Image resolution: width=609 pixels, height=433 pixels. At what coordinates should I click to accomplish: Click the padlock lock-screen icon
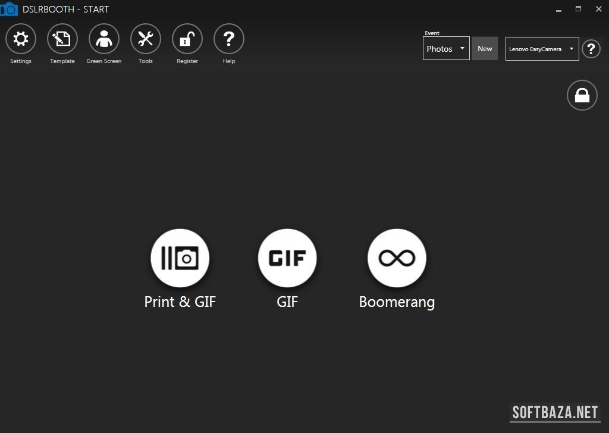[x=582, y=95]
